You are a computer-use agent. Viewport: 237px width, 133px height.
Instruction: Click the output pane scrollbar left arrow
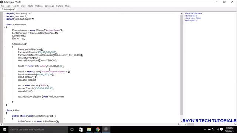[186, 124]
